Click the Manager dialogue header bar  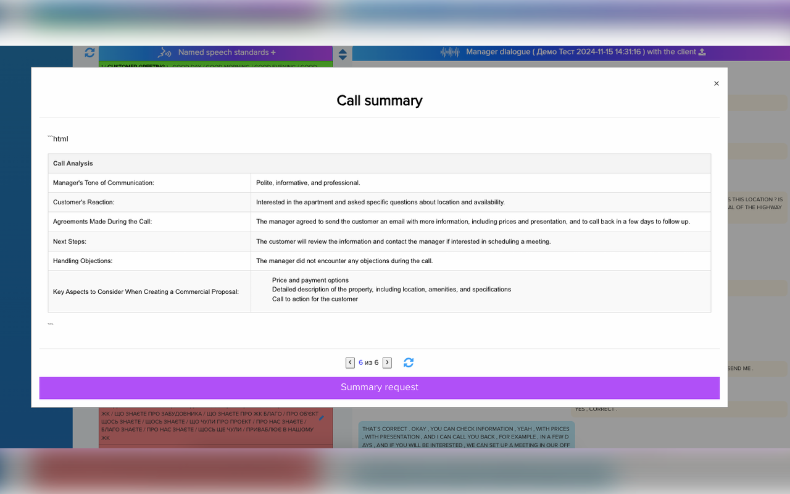point(572,52)
